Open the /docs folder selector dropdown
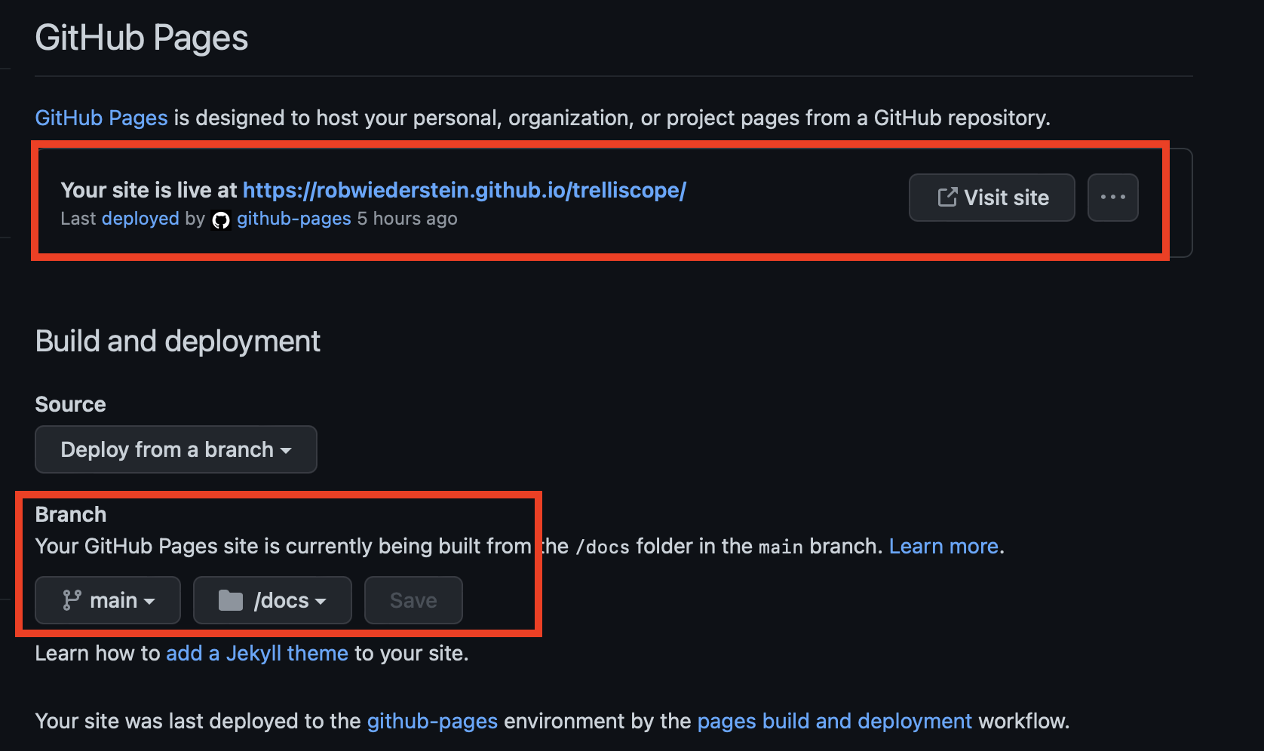The image size is (1264, 751). click(x=272, y=600)
